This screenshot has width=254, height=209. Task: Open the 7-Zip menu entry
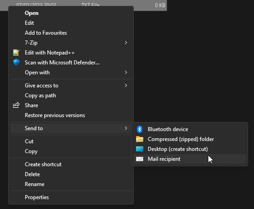71,43
